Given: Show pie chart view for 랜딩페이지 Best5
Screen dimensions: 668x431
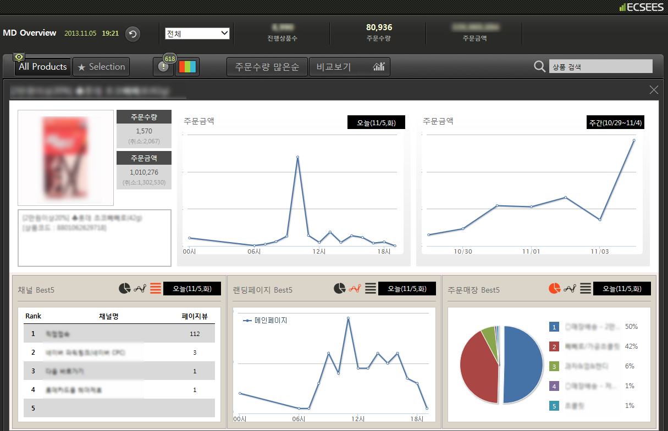Looking at the screenshot, I should click(x=340, y=288).
